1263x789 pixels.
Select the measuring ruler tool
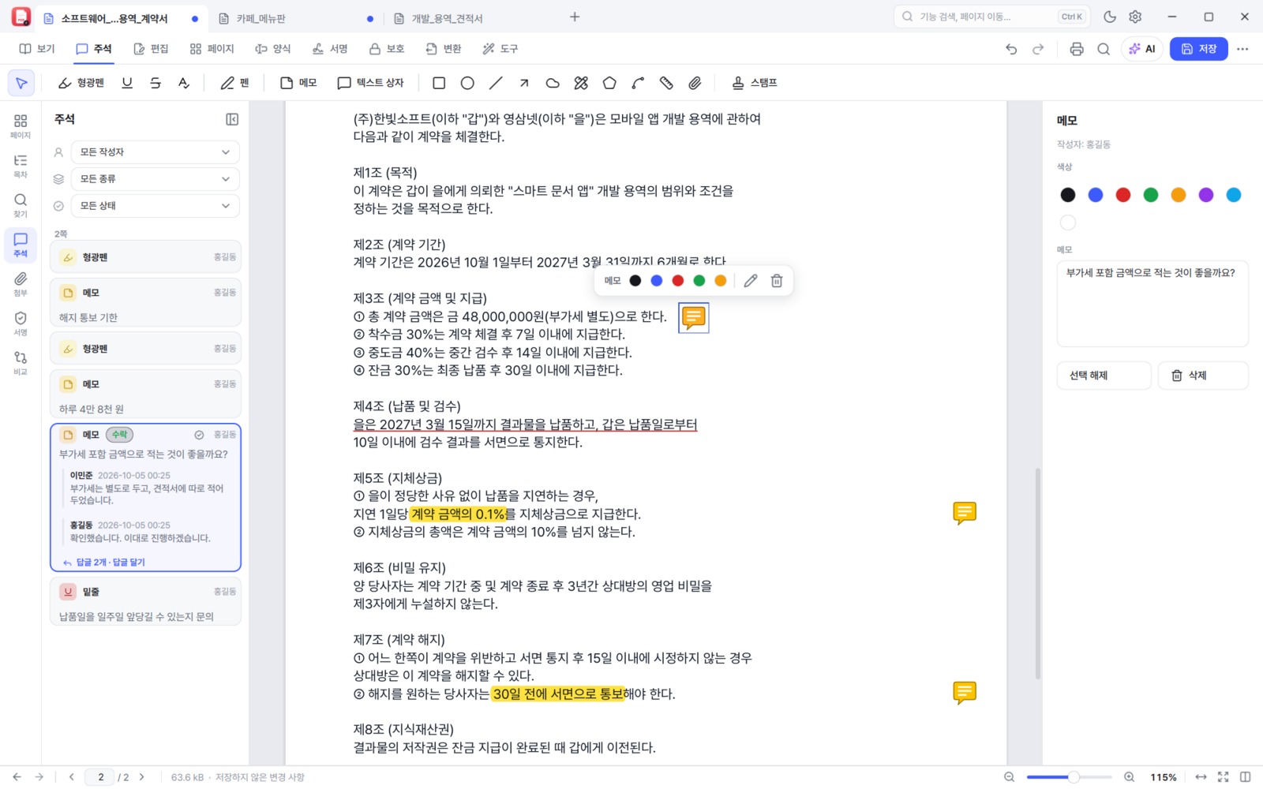666,83
